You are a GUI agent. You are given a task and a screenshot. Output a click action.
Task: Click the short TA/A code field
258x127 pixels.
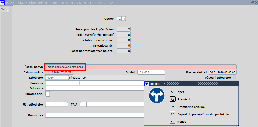(83, 105)
